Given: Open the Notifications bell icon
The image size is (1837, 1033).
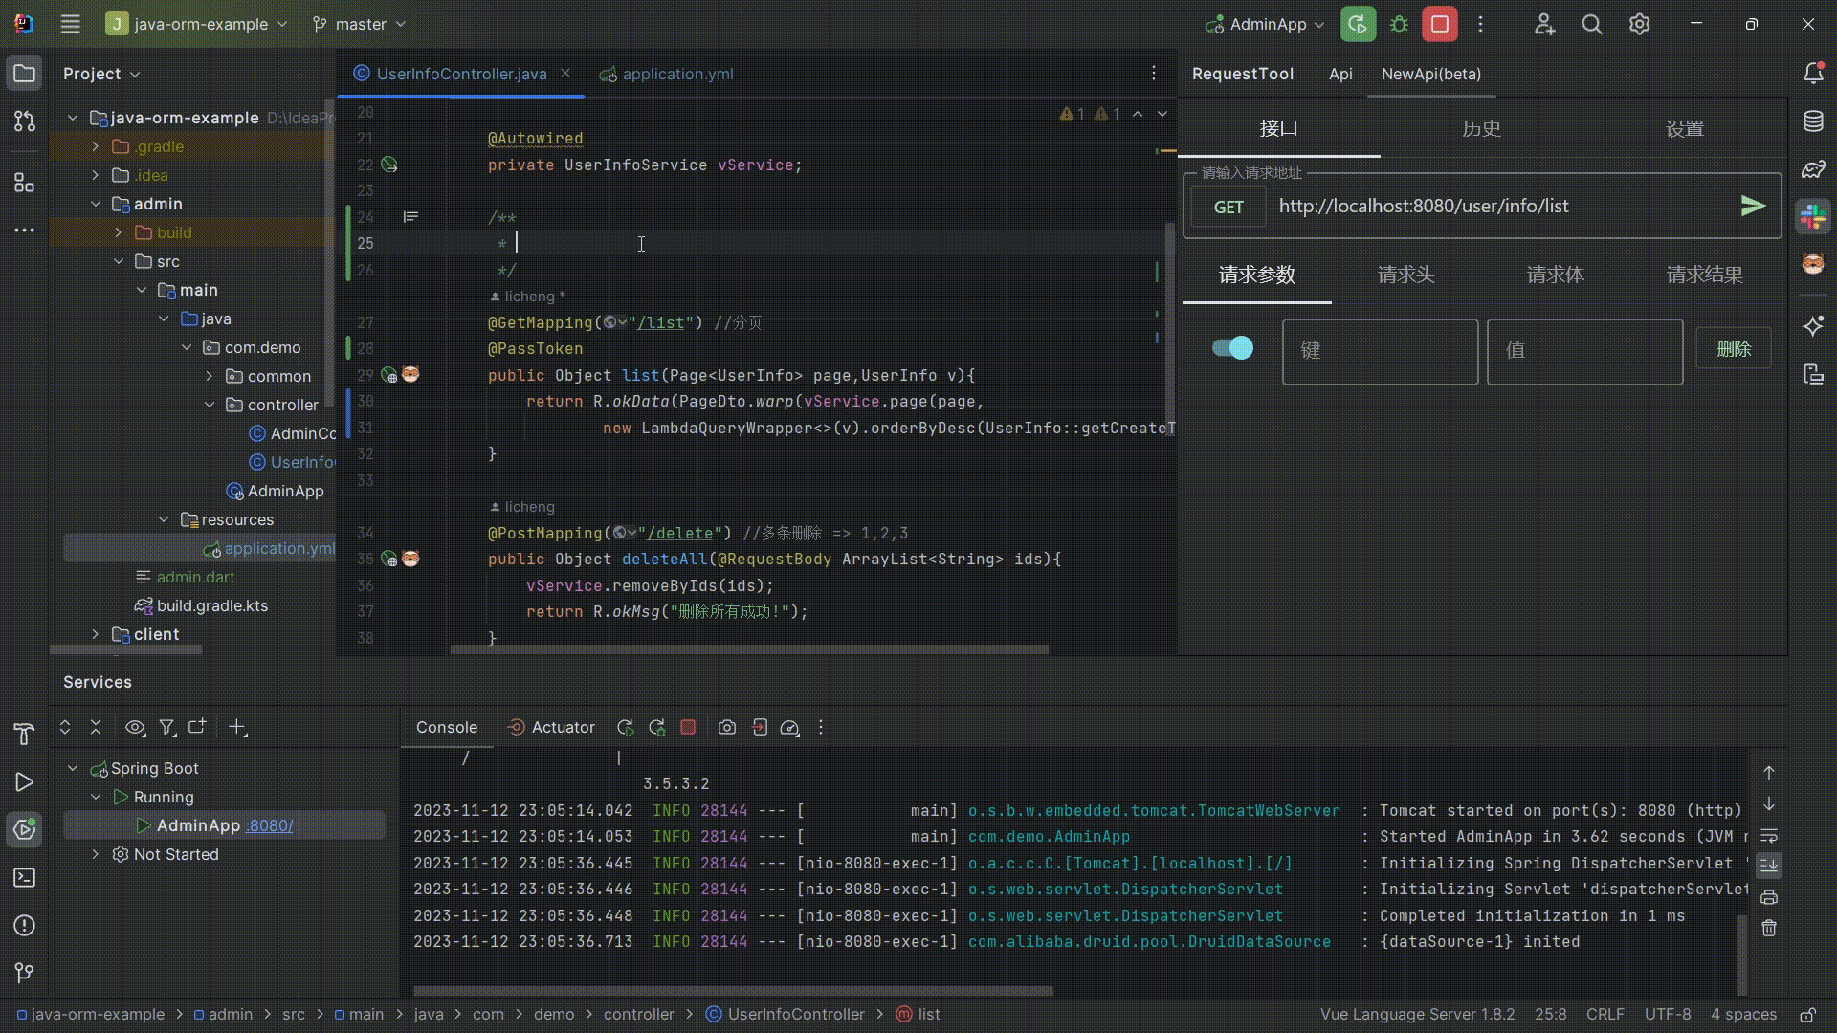Looking at the screenshot, I should (1813, 73).
